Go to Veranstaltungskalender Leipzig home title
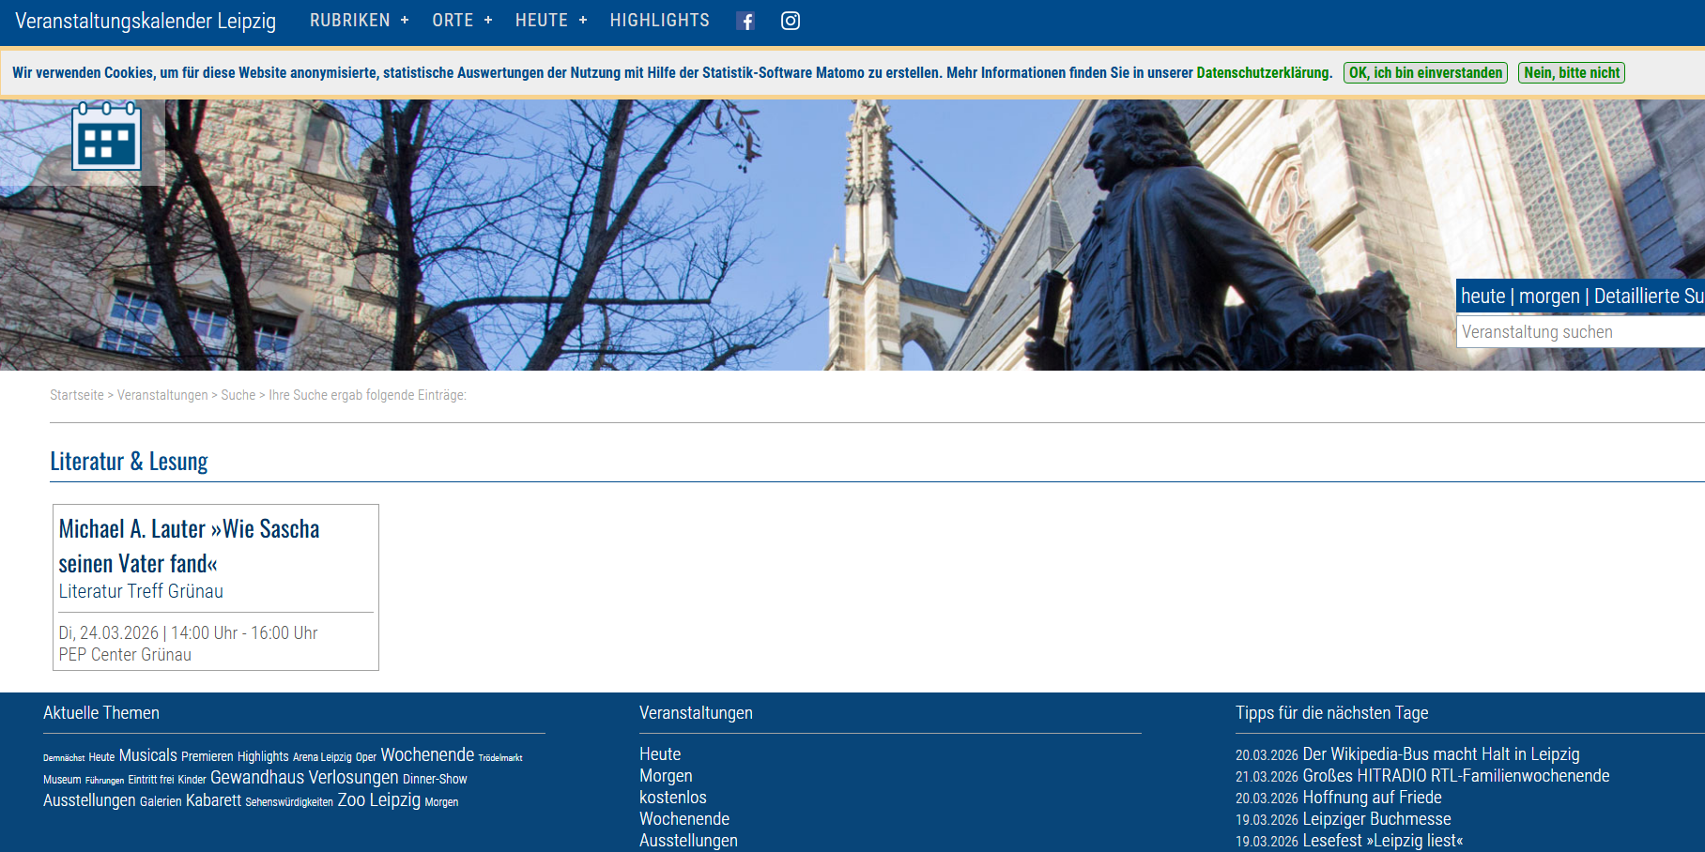The width and height of the screenshot is (1705, 852). point(146,21)
